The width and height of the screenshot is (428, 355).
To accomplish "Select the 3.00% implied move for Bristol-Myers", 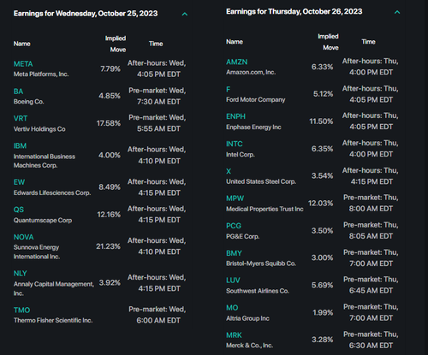I will (x=323, y=257).
